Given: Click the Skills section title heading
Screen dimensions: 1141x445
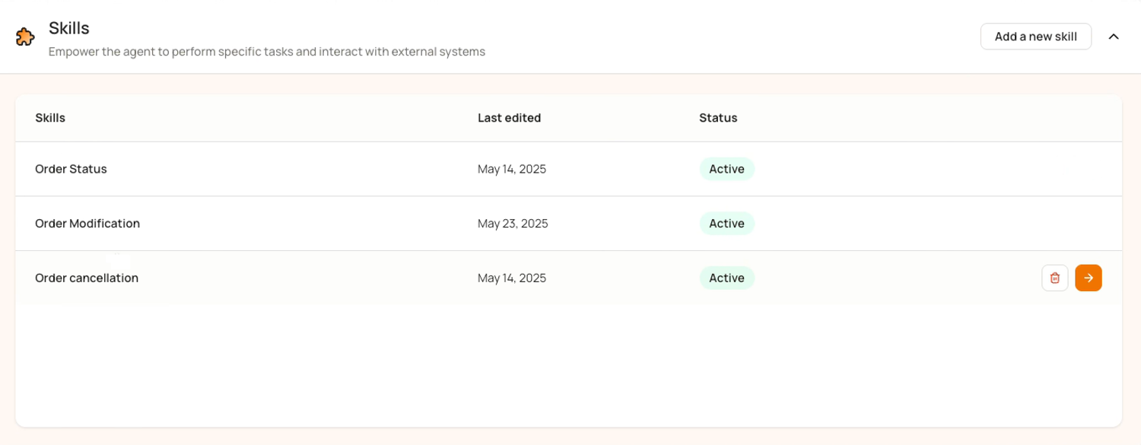Looking at the screenshot, I should point(69,28).
